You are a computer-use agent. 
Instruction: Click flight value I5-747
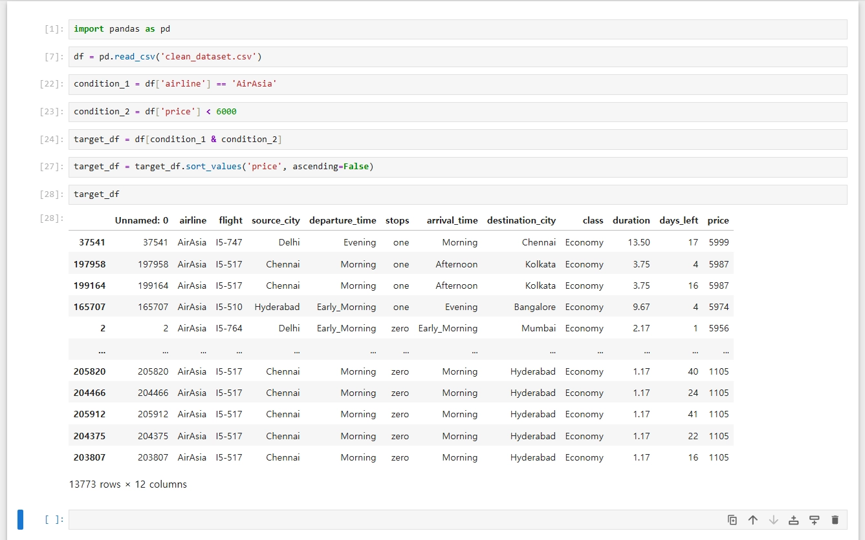(229, 242)
